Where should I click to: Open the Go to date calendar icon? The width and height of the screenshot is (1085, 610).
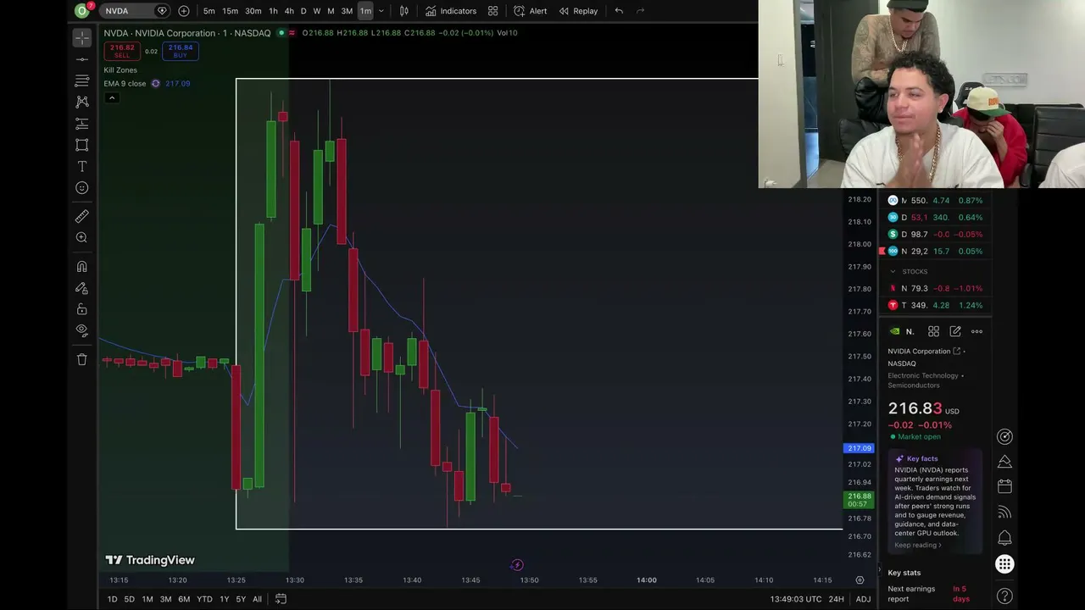tap(281, 599)
